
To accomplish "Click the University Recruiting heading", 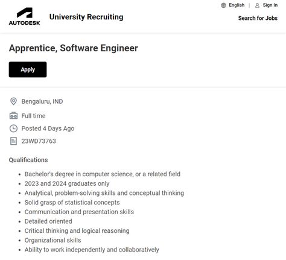I will [86, 17].
